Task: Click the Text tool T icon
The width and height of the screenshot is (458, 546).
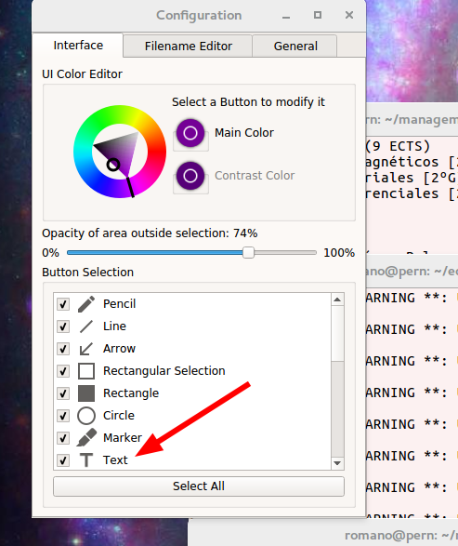Action: coord(86,460)
